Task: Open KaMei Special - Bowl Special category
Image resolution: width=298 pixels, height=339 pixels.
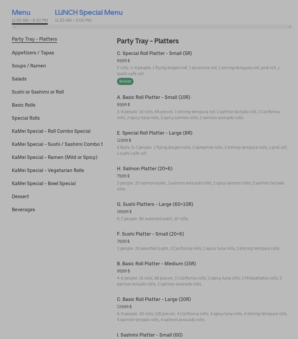Action: pyautogui.click(x=44, y=183)
